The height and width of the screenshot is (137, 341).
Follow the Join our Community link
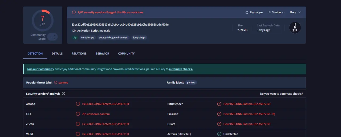(x=40, y=69)
